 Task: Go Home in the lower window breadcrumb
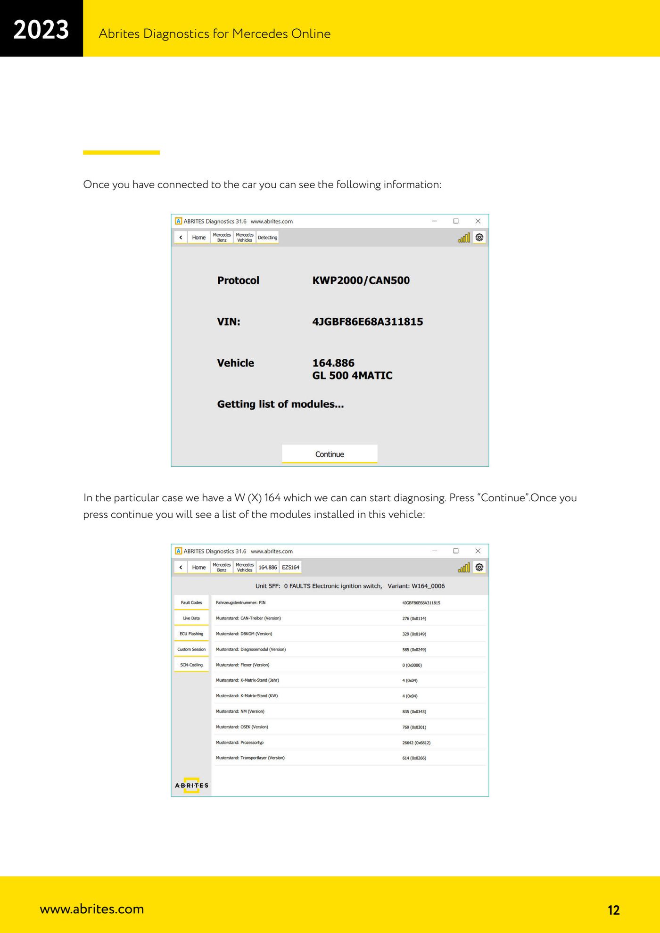[199, 567]
